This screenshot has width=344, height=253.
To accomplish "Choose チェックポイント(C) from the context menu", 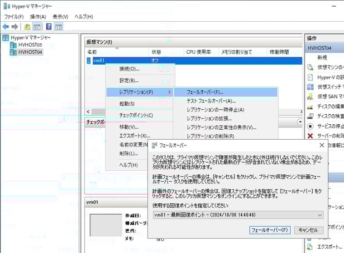I will tap(140, 115).
